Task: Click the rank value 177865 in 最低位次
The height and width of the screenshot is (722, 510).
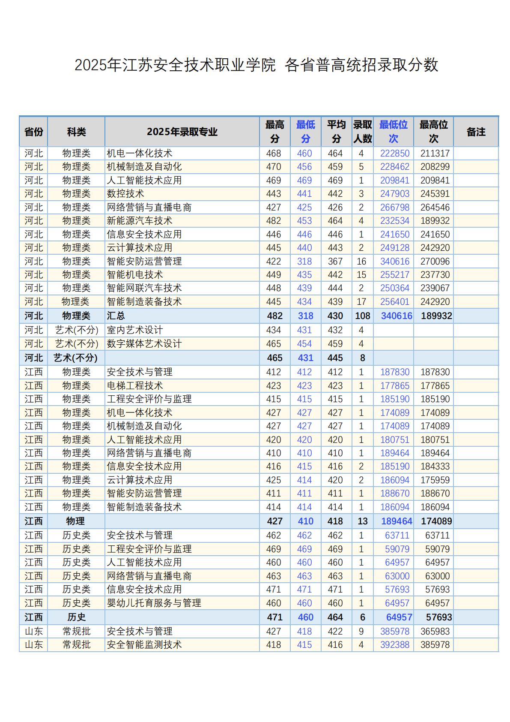Action: pyautogui.click(x=395, y=386)
